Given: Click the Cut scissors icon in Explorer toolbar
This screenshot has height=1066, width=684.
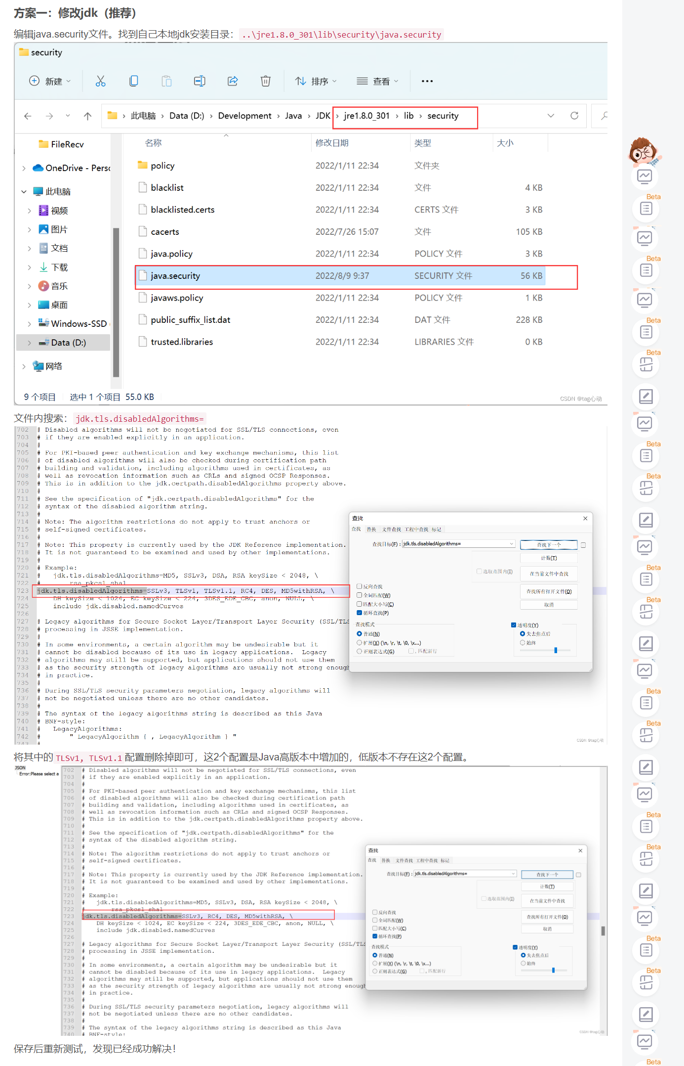Looking at the screenshot, I should point(100,81).
